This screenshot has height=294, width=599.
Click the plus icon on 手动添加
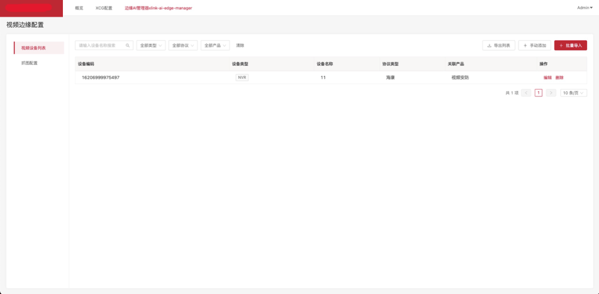coord(525,45)
